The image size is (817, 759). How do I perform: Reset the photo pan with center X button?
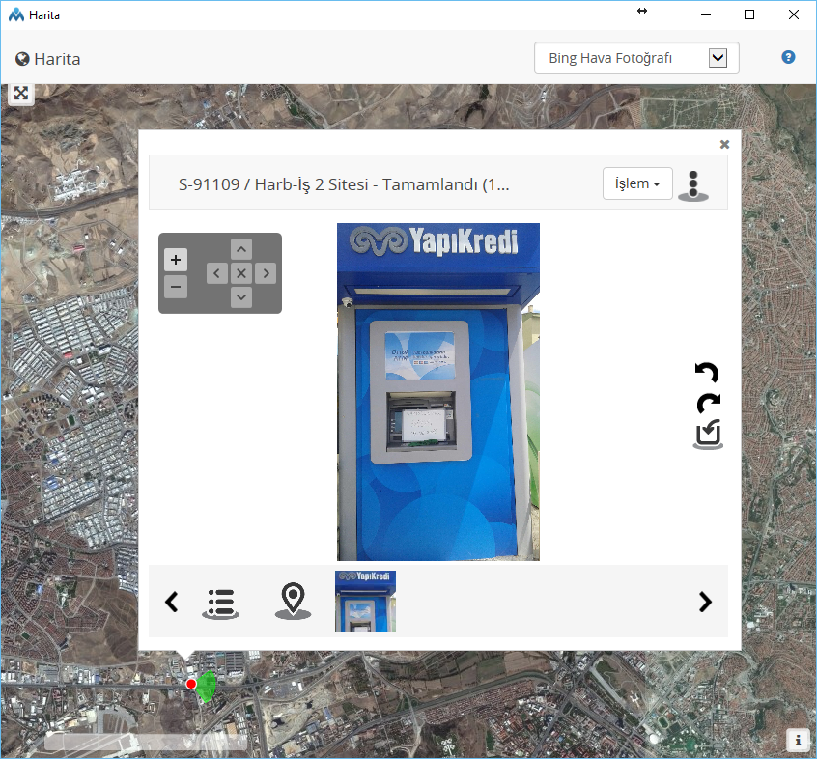[241, 273]
